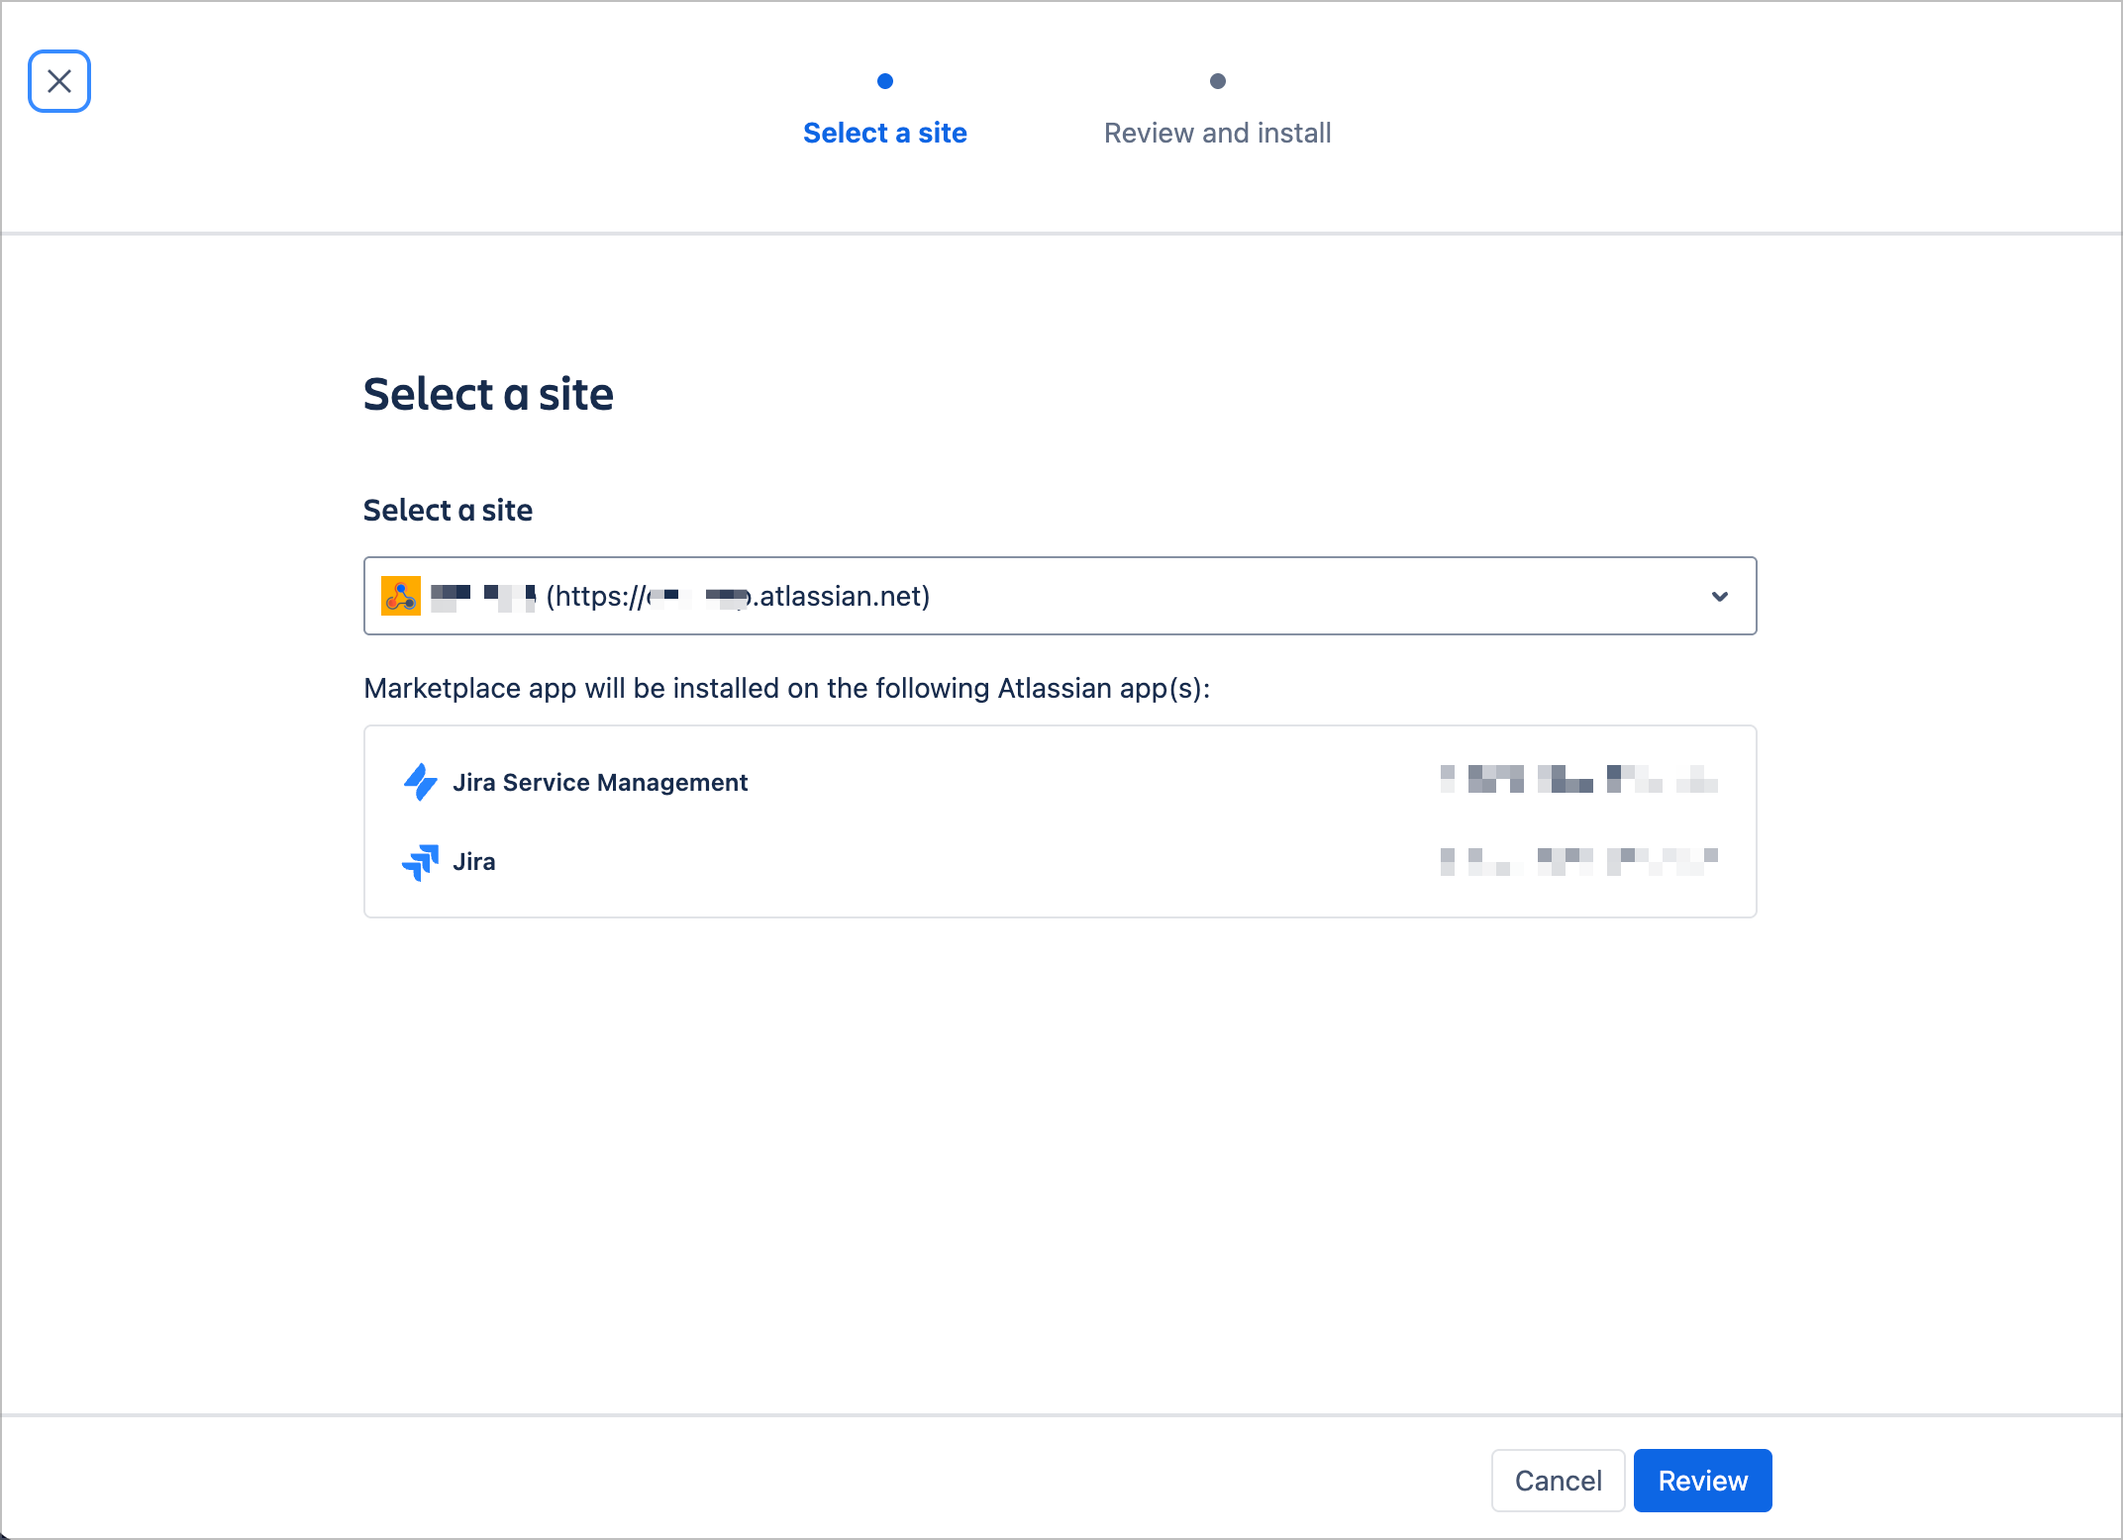Viewport: 2123px width, 1540px height.
Task: Click blurred status beside Jira row
Action: tap(1578, 861)
